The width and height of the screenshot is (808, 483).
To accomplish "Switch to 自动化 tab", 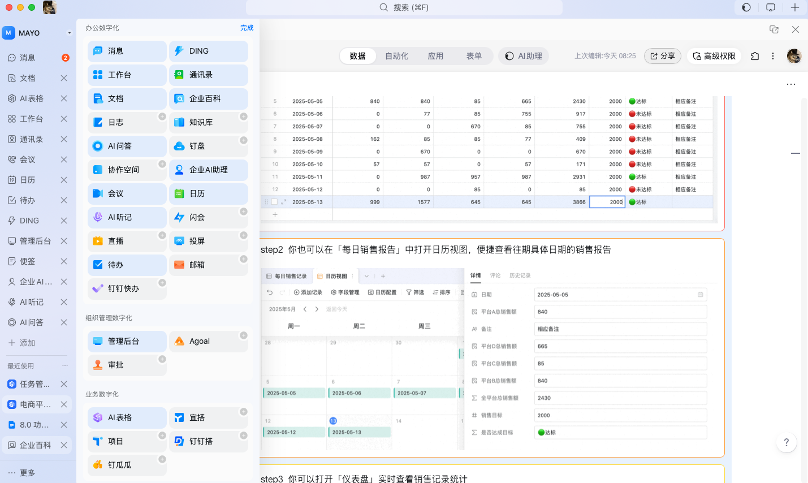I will (396, 56).
